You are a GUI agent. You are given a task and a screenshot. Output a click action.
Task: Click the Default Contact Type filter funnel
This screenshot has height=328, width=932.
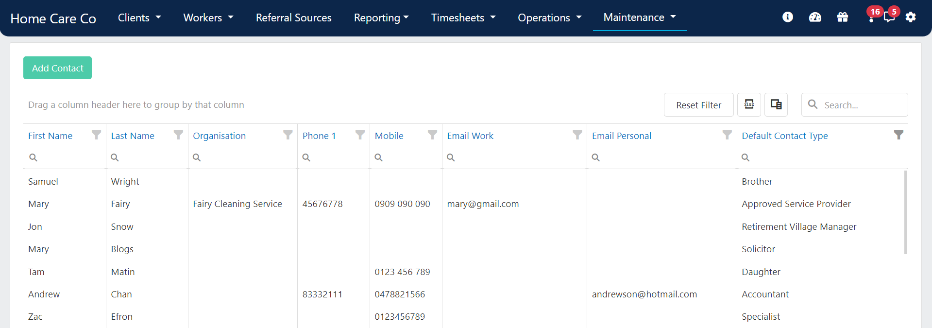(x=899, y=135)
